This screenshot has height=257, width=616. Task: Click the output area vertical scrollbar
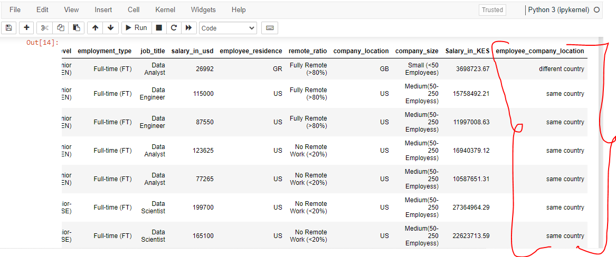coord(600,143)
